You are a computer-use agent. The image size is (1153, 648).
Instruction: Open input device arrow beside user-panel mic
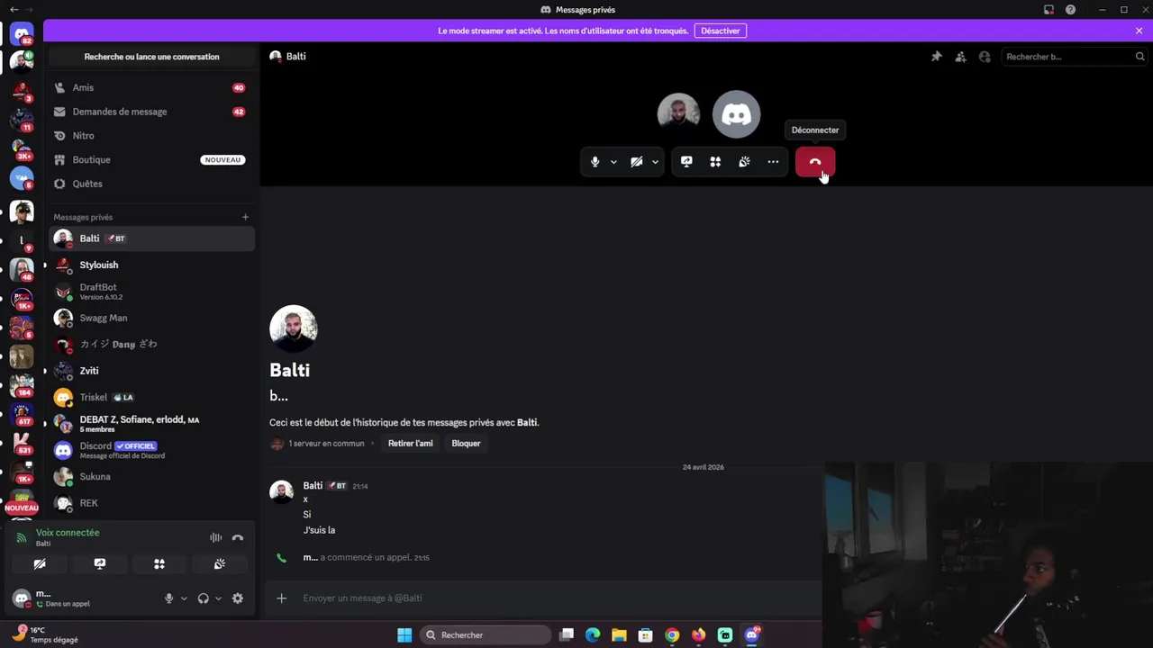click(x=184, y=598)
